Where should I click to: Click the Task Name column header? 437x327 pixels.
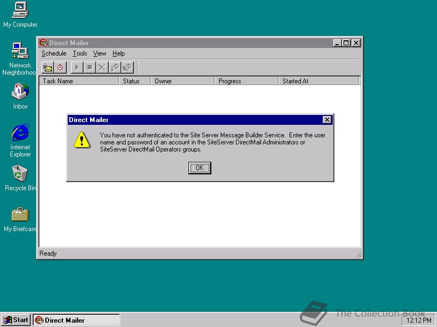(79, 81)
